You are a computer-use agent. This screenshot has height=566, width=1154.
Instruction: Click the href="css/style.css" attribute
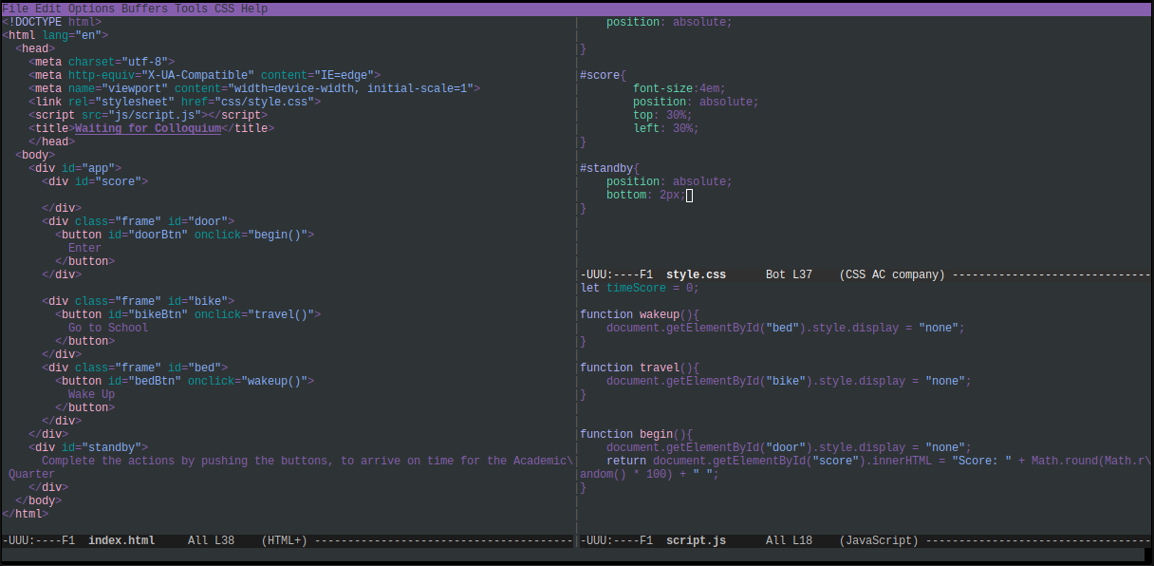pos(248,102)
